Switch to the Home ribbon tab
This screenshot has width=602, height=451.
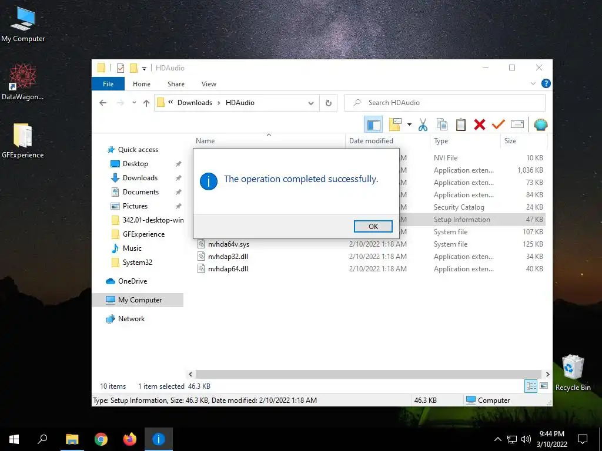tap(141, 83)
